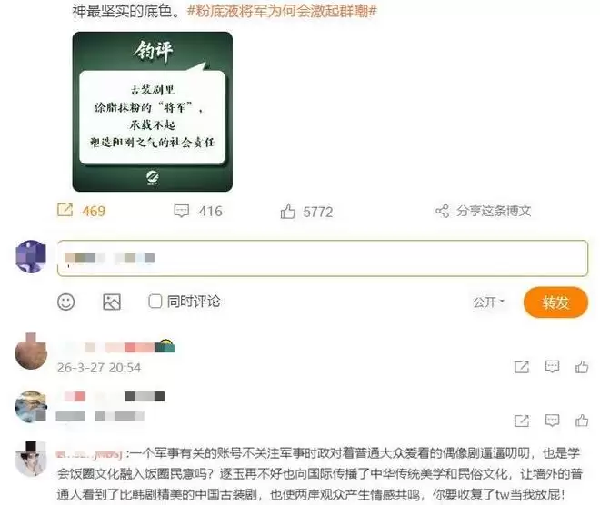Open the emoji picker smiley icon

pyautogui.click(x=65, y=302)
